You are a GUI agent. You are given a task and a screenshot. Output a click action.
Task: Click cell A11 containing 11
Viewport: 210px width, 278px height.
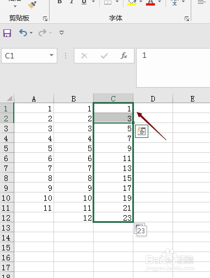(34, 208)
